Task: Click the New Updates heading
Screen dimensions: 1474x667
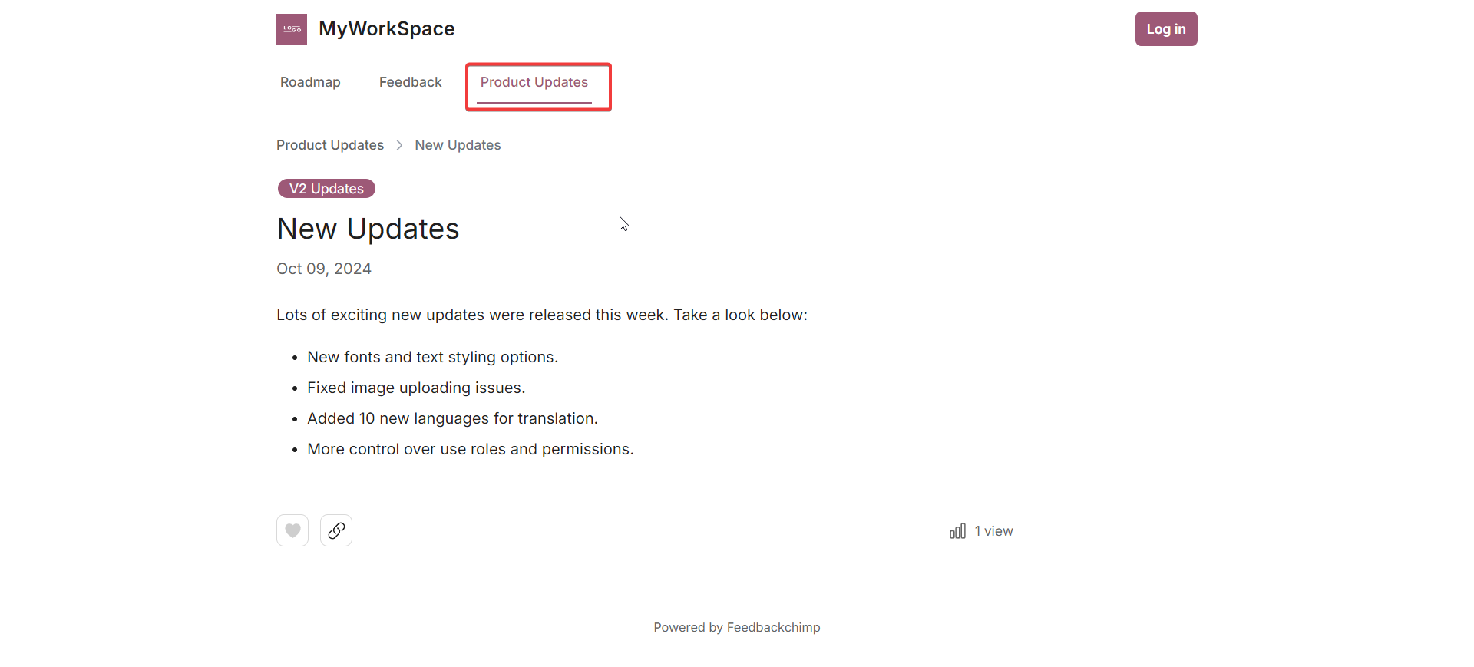Action: point(368,229)
